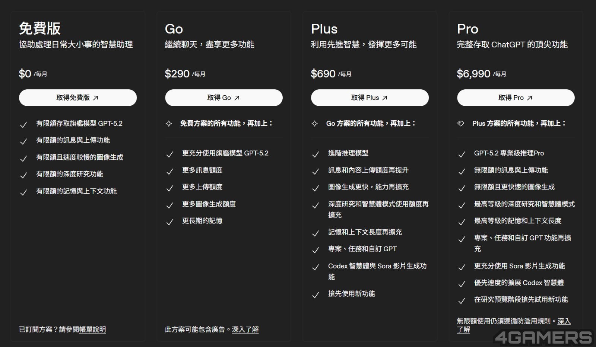Click the 取得 Pro button

pos(516,98)
